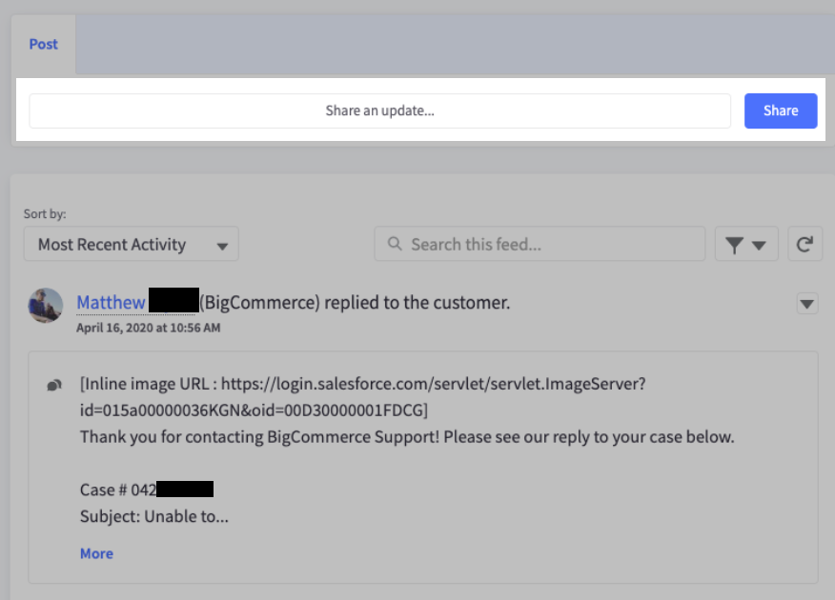Expand the post with More link
This screenshot has height=600, width=835.
tap(96, 553)
